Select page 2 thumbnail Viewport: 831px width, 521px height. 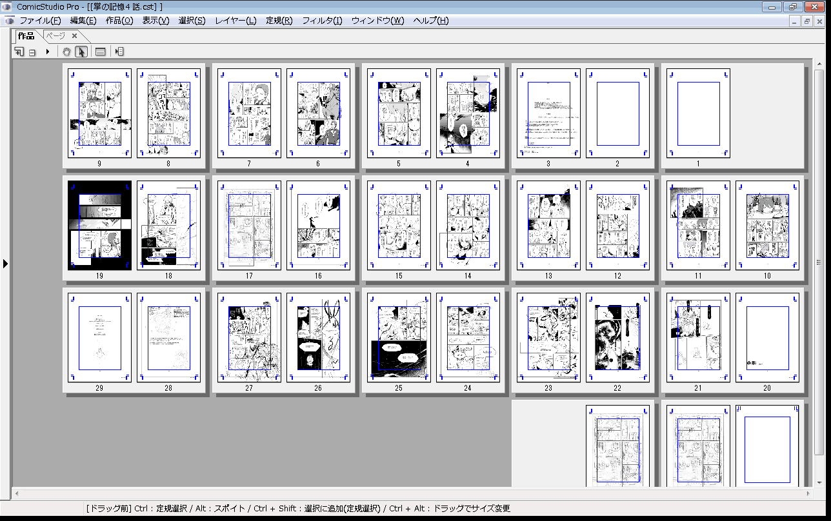click(x=617, y=113)
